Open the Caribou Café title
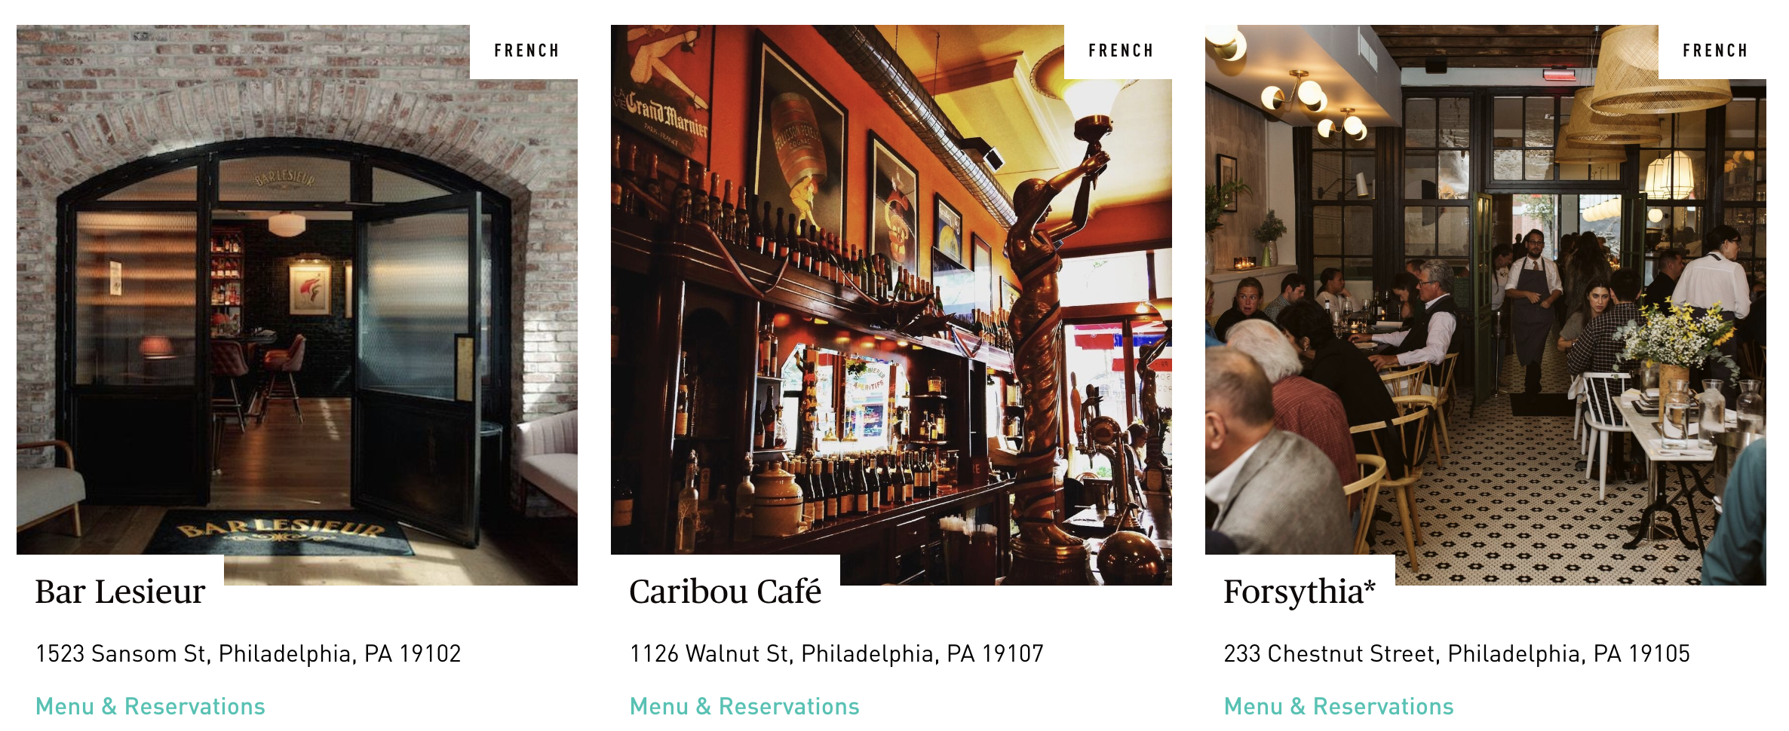Image resolution: width=1789 pixels, height=731 pixels. point(725,592)
